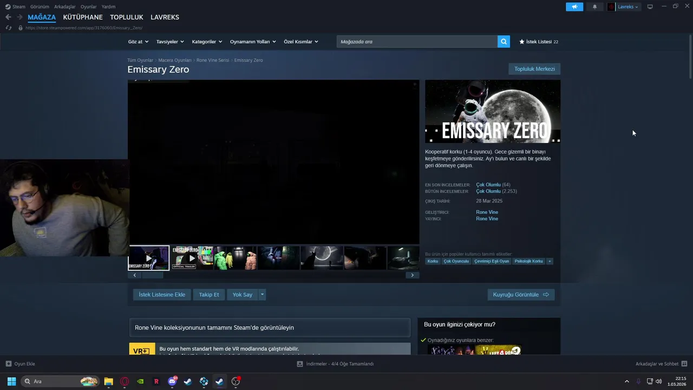Open Rone Vine publisher link
Viewport: 693px width, 390px height.
pos(487,219)
